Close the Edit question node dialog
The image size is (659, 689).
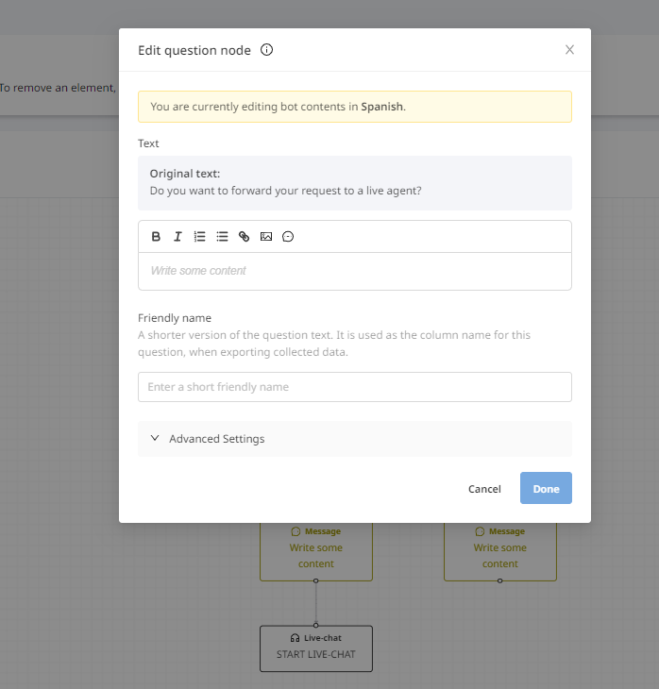coord(569,50)
